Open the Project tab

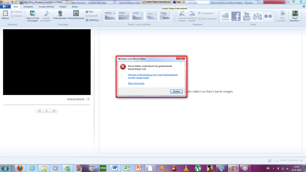[x=63, y=7]
